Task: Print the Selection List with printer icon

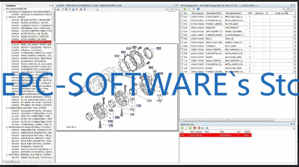Action: coord(203,128)
